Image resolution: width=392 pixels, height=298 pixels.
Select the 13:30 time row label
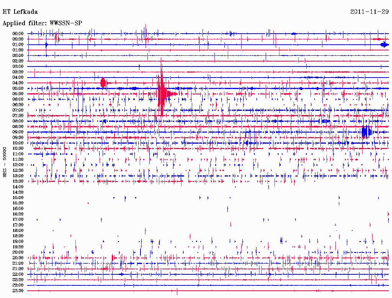pyautogui.click(x=18, y=181)
